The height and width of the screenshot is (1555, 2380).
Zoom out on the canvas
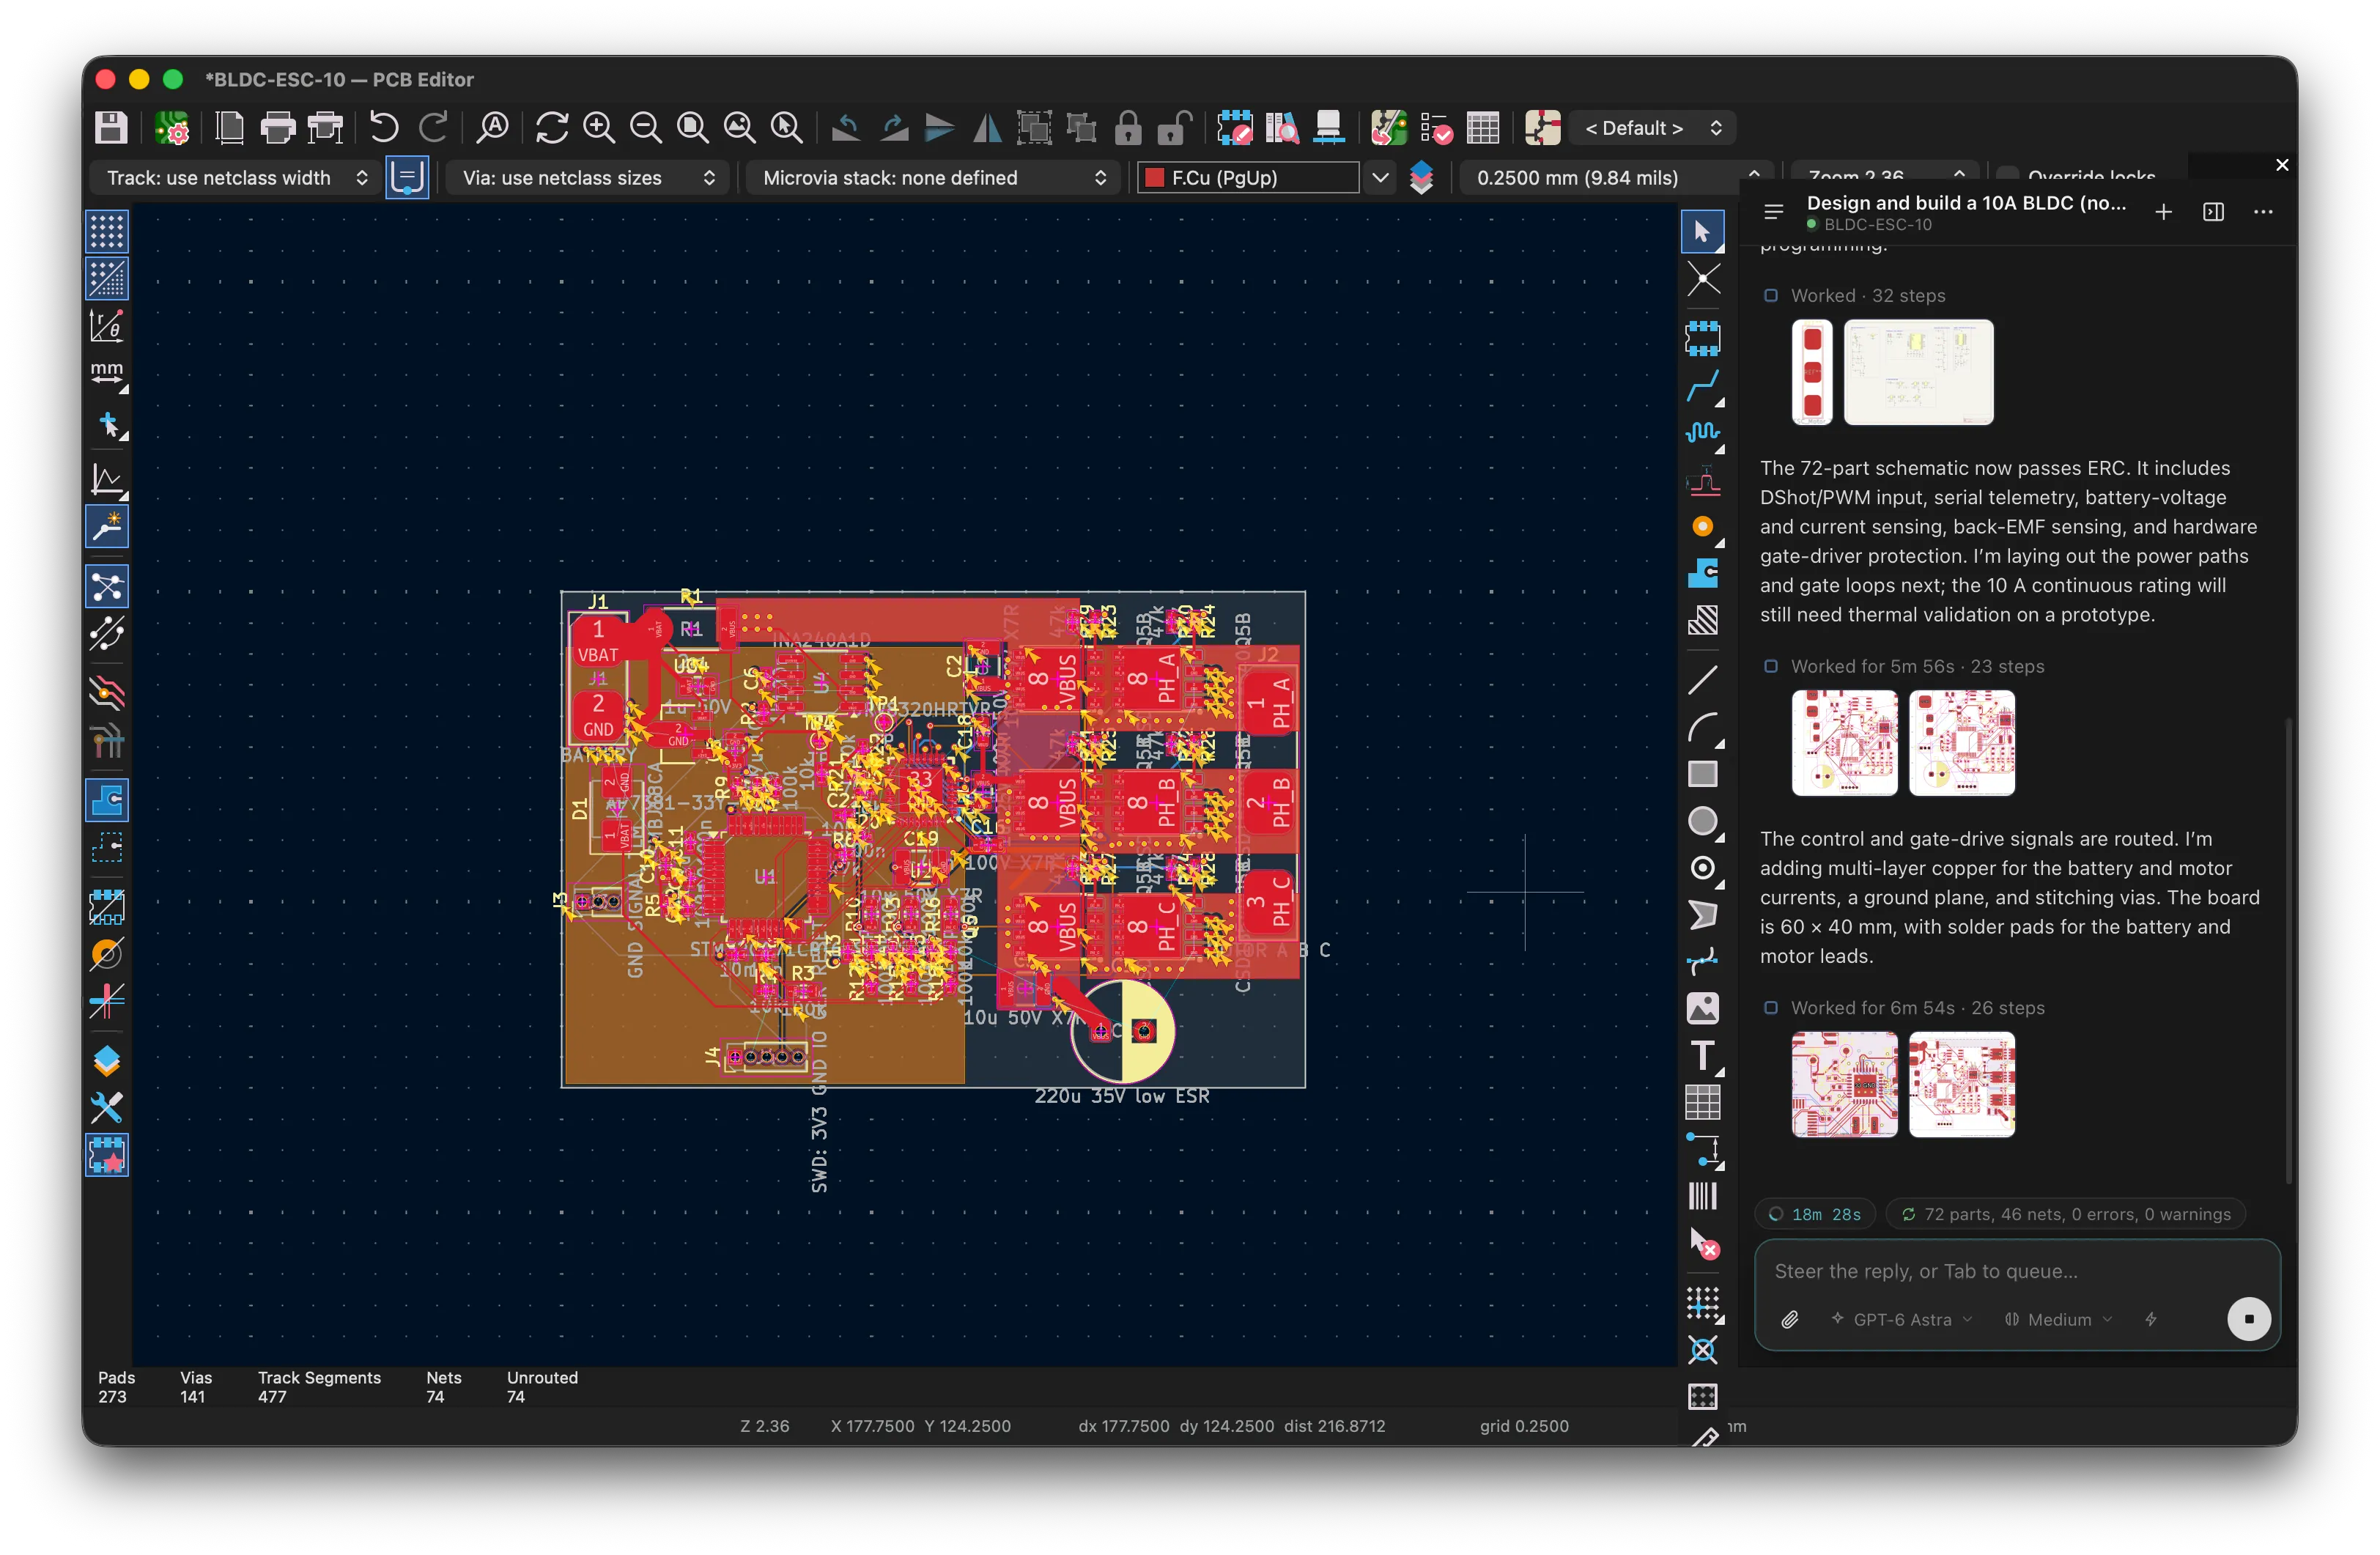pyautogui.click(x=646, y=128)
